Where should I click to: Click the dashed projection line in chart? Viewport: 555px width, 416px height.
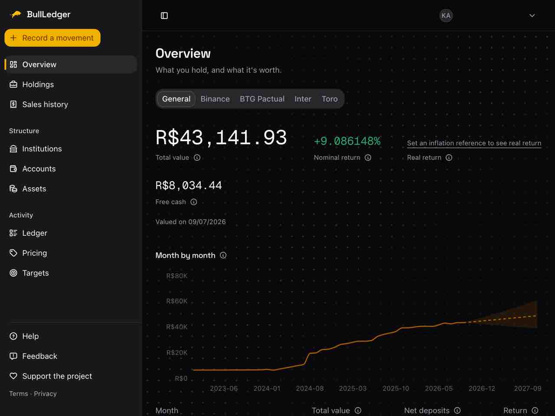pyautogui.click(x=502, y=319)
